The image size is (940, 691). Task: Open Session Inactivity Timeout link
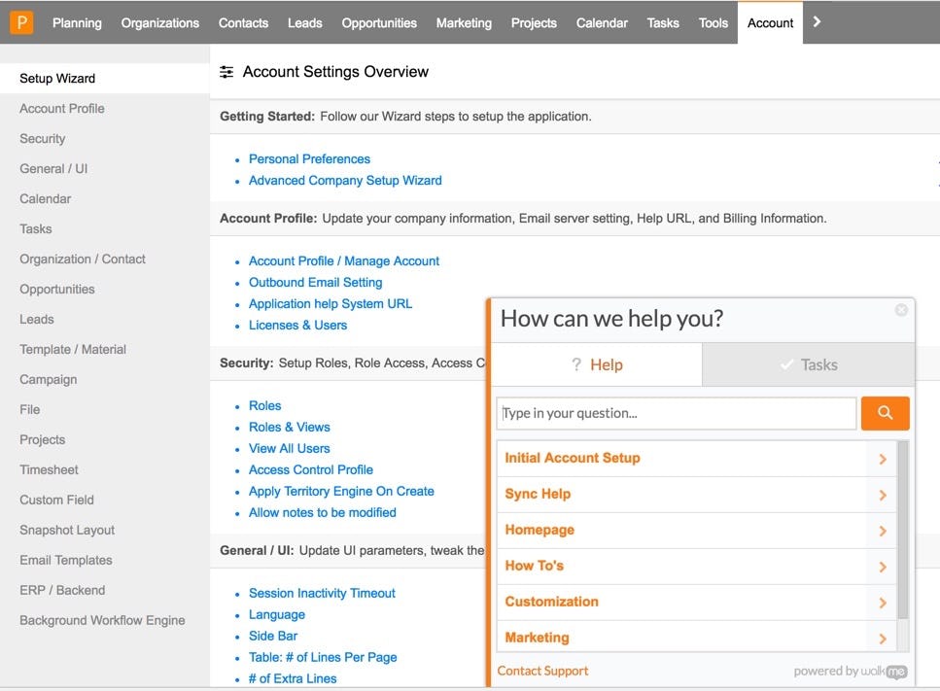(x=322, y=593)
